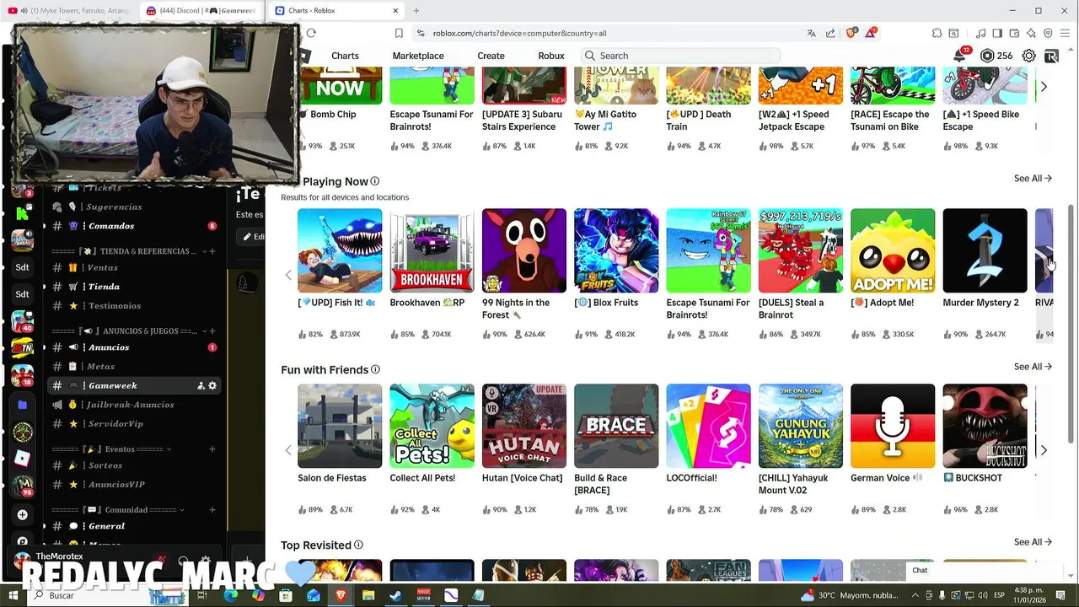Open browser extensions puzzle icon

937,33
